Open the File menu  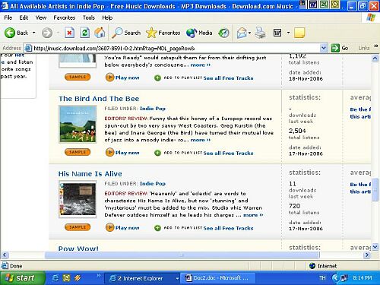click(x=8, y=17)
